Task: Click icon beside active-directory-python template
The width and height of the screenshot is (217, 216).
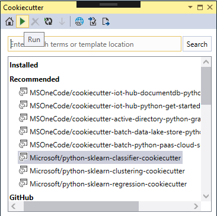Action: 23,118
